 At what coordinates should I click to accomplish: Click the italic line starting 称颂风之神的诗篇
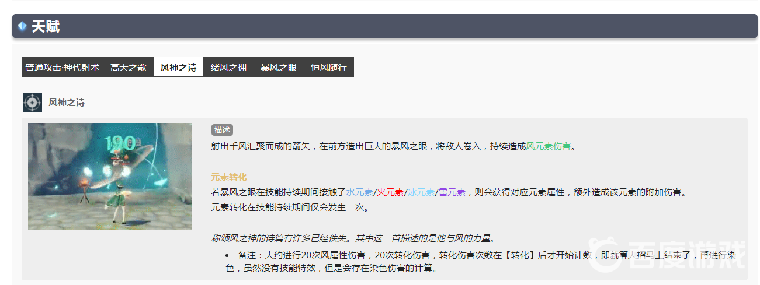[x=353, y=238]
